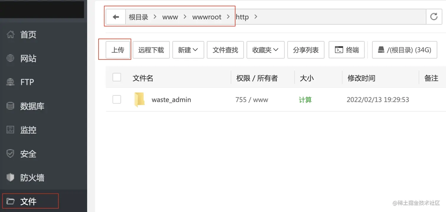The width and height of the screenshot is (446, 212).
Task: Click the home icon beside 首页
Action: point(10,35)
